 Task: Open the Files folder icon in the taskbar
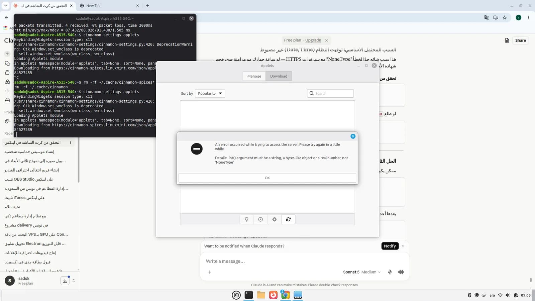point(261,295)
